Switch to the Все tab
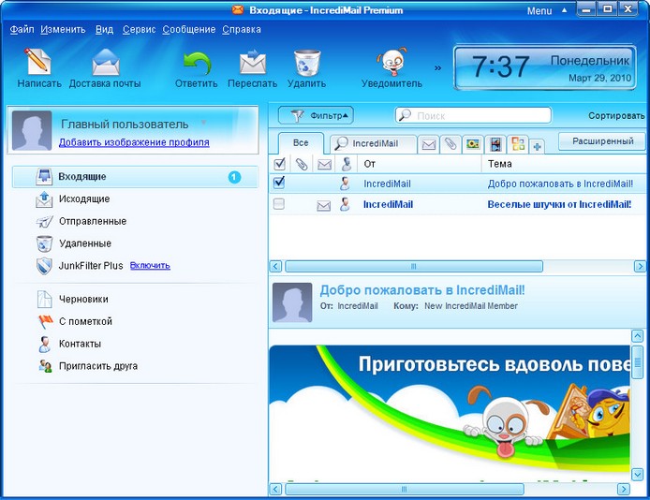The image size is (650, 500). (x=301, y=143)
